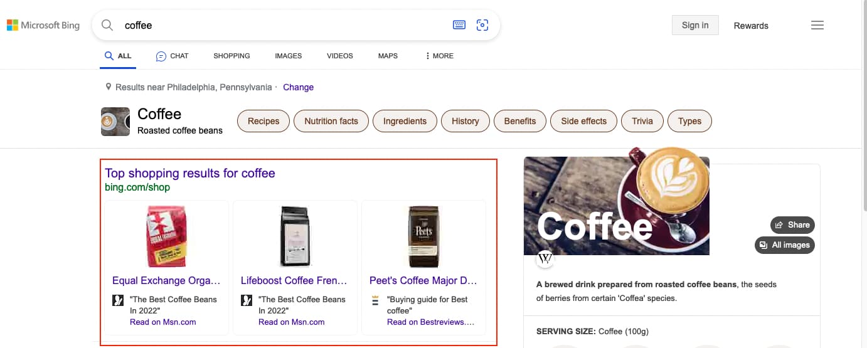Click Read on Bestreviews link
867x348 pixels.
[431, 322]
